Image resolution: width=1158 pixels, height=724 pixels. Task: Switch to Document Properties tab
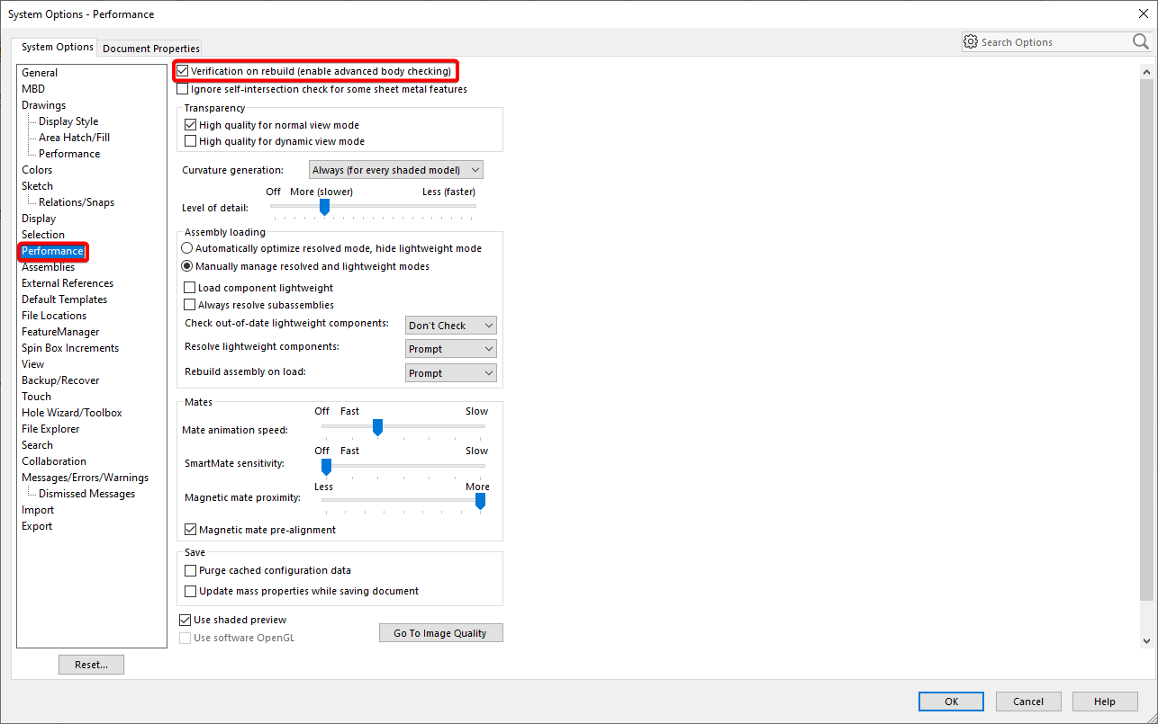151,49
